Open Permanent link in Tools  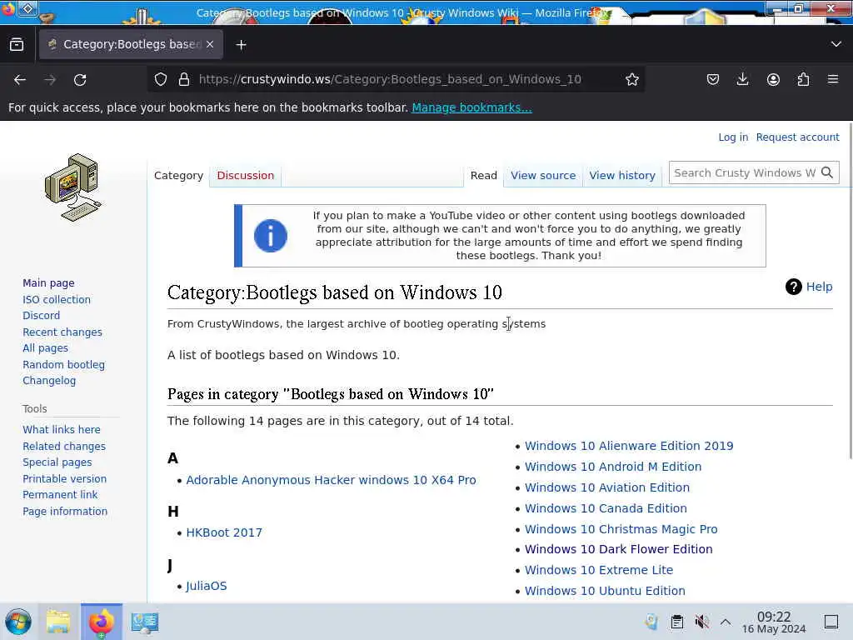60,495
